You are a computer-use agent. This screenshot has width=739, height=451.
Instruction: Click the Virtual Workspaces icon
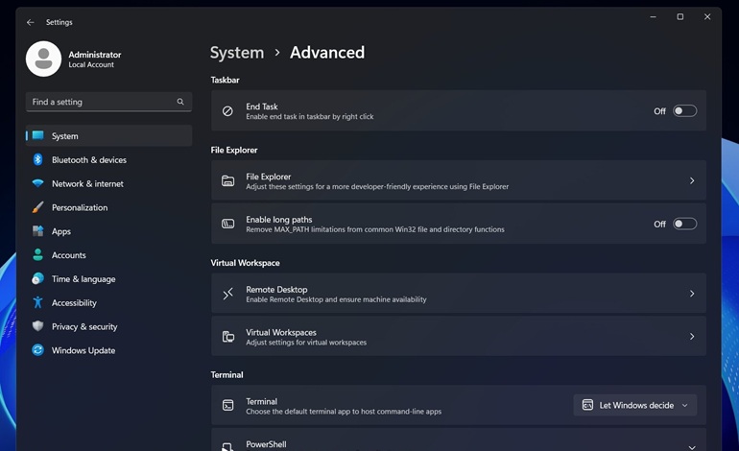(x=228, y=337)
